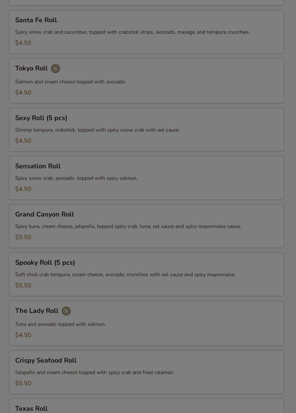Click The Lady Roll $4.50 price
The width and height of the screenshot is (296, 413).
tap(23, 335)
